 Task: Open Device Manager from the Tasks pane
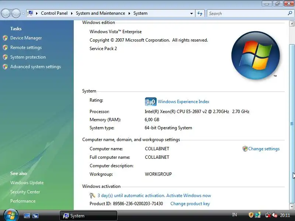coord(26,38)
